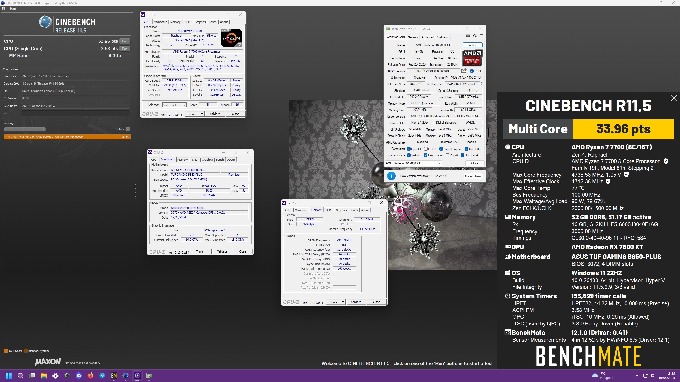Switch to the Sensors tab in GPU-Z
The width and height of the screenshot is (680, 382).
click(413, 37)
